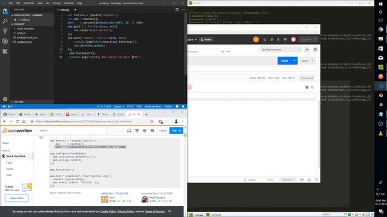Click the Save button in Postman

(x=305, y=61)
